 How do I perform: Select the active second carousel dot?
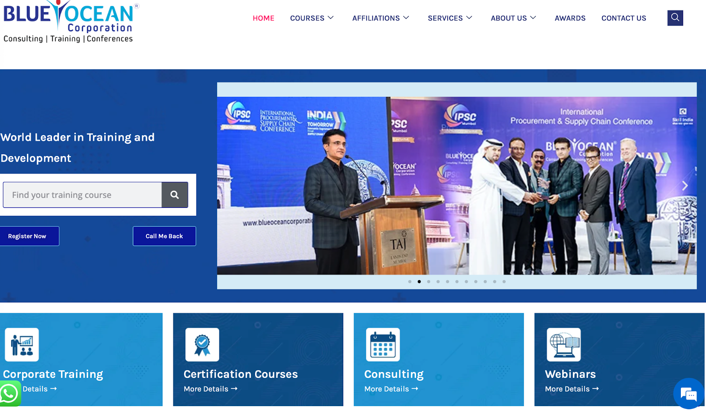point(419,281)
